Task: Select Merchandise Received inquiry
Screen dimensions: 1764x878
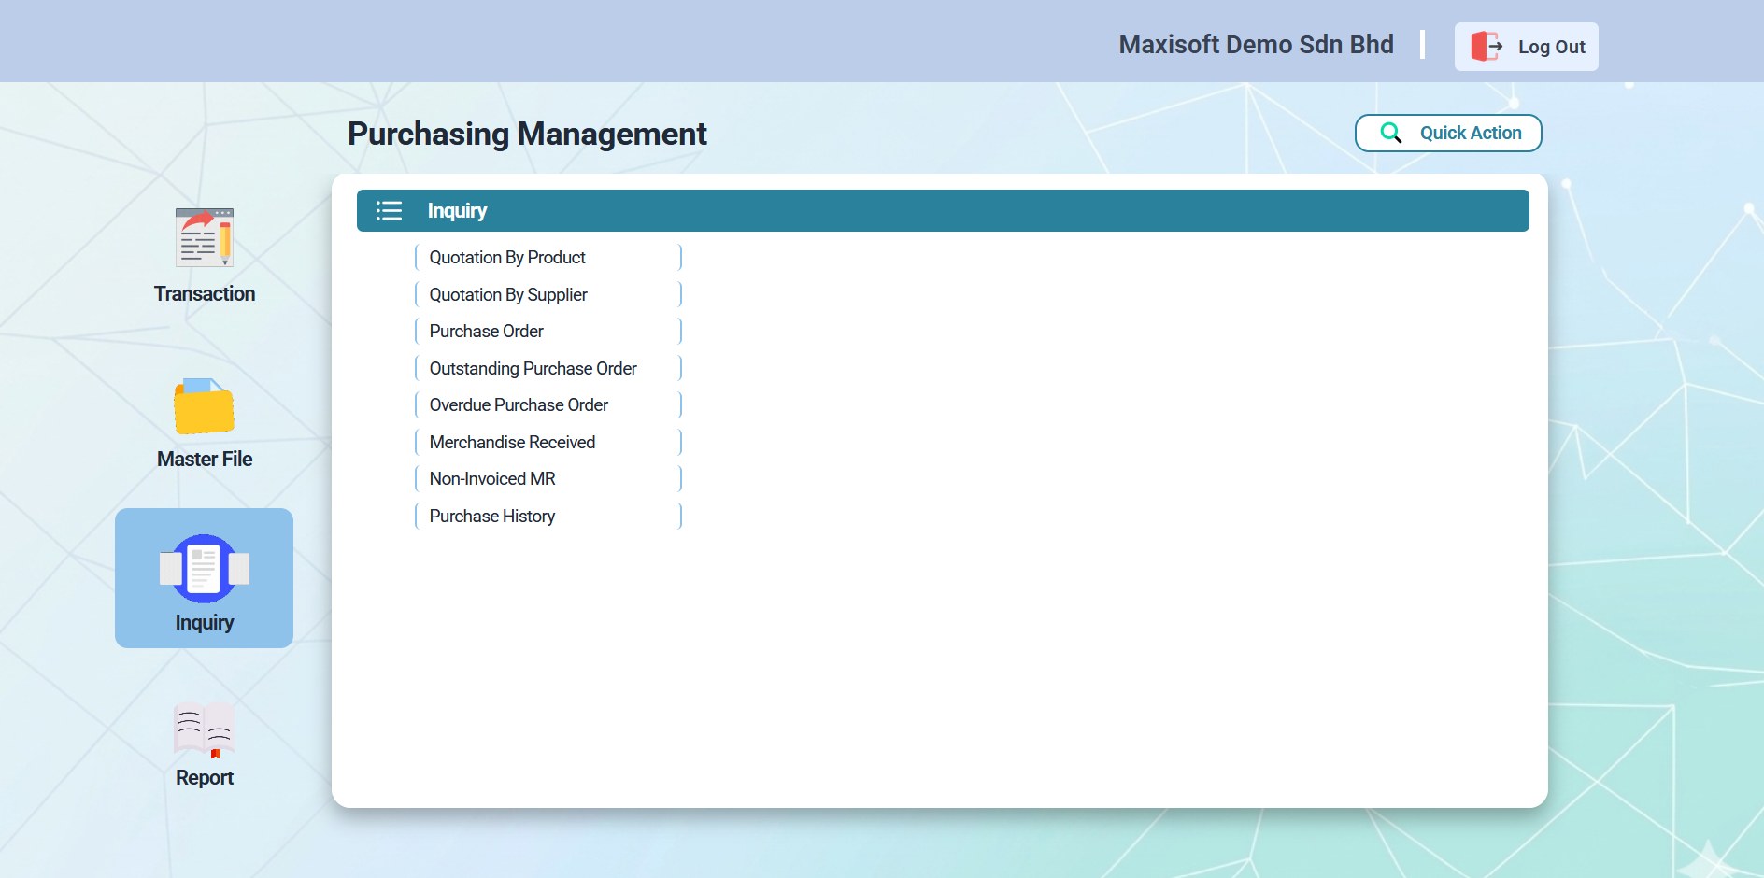Action: click(x=548, y=442)
